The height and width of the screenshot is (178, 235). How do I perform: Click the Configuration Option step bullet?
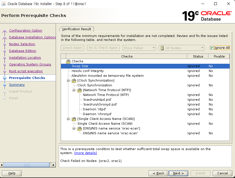5,31
